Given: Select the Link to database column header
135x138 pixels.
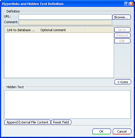Looking at the screenshot, I should [21, 30].
